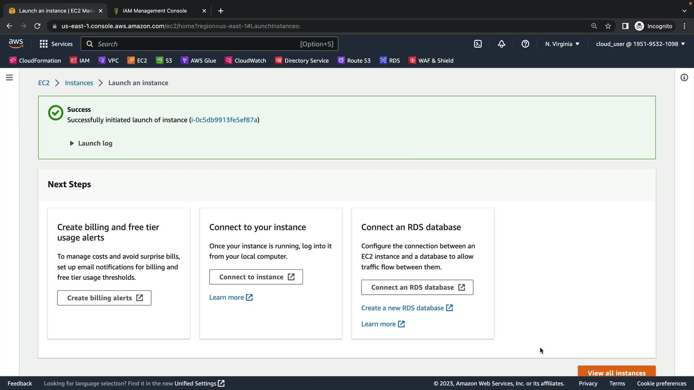The image size is (694, 390).
Task: Open the Services grid menu
Action: [x=56, y=44]
